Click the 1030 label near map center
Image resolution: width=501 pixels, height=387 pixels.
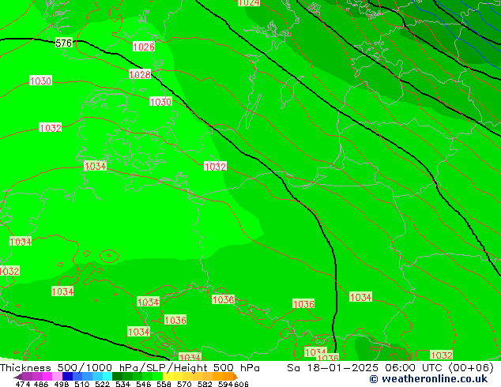tap(160, 102)
